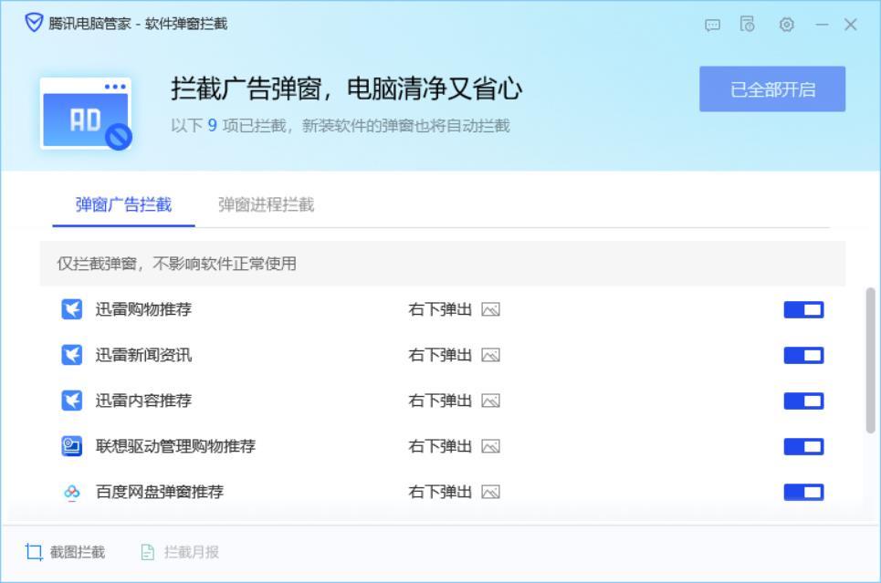Click the headline 拦截广告弹窗，电脑清净又省心
Screen dimensions: 881x583
click(347, 88)
